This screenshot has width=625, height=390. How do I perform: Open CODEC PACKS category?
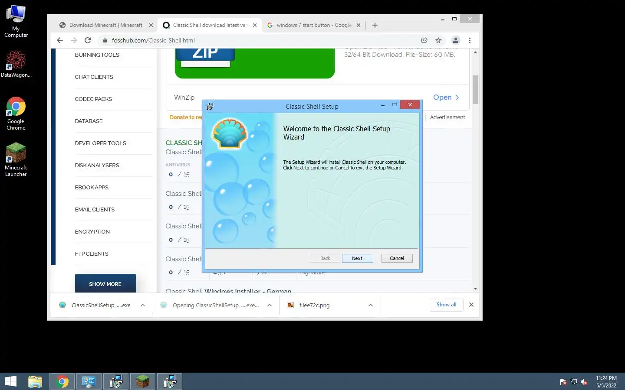pyautogui.click(x=93, y=99)
